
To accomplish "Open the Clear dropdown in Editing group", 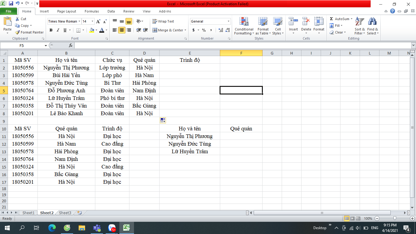I will [338, 32].
